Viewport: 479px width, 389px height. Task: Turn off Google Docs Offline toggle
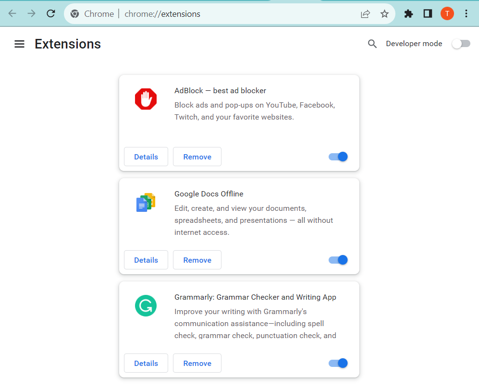(x=338, y=260)
